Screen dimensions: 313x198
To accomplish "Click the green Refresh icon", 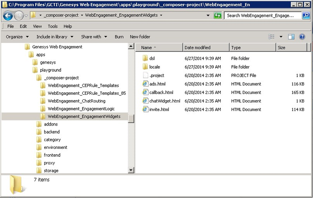I will click(218, 15).
